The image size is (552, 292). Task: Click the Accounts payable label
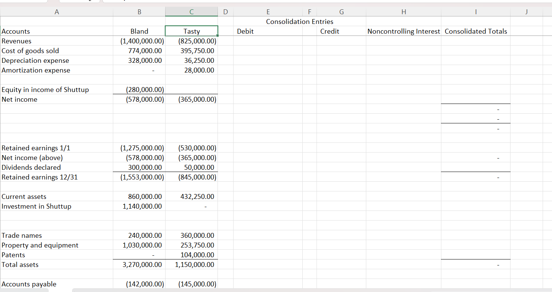click(29, 284)
